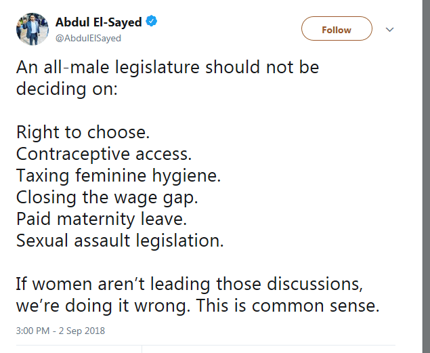430x353 pixels.
Task: Open the 3:00 PM - 2 Sep 2018 timestamp
Action: click(x=60, y=331)
